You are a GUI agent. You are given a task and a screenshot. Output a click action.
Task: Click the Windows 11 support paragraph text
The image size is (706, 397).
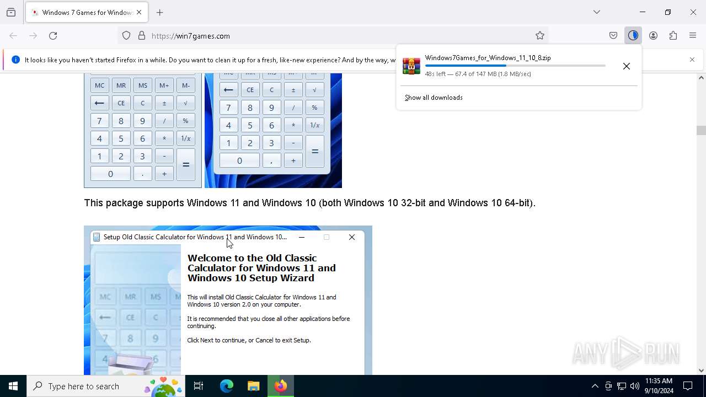(310, 203)
